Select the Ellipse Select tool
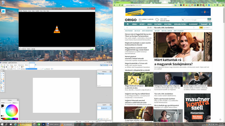Screen dimensions: 225x126 [x=1, y=77]
